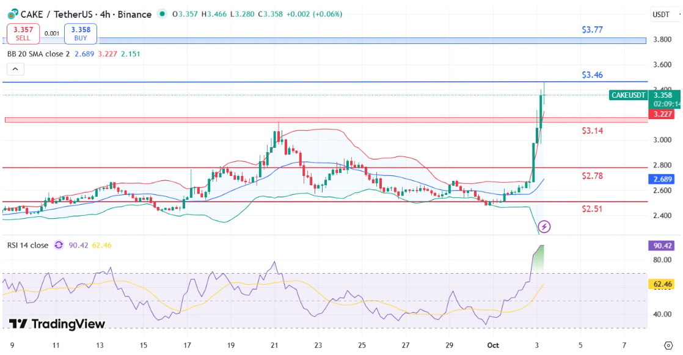
Task: Click the purple lightning bolt event icon
Action: coord(544,227)
